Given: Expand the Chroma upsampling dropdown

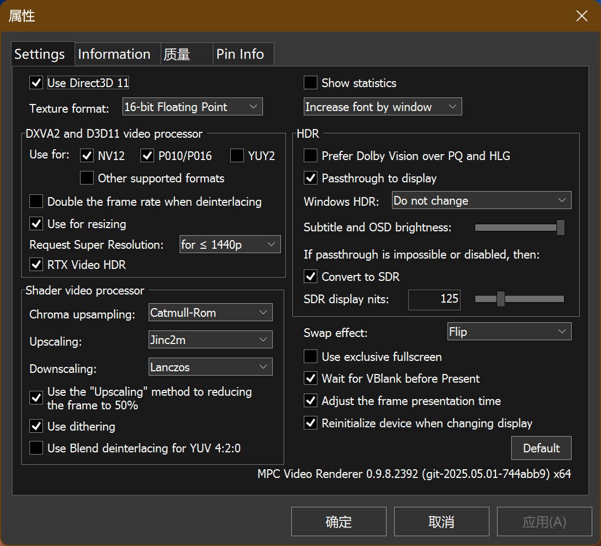Looking at the screenshot, I should (210, 313).
